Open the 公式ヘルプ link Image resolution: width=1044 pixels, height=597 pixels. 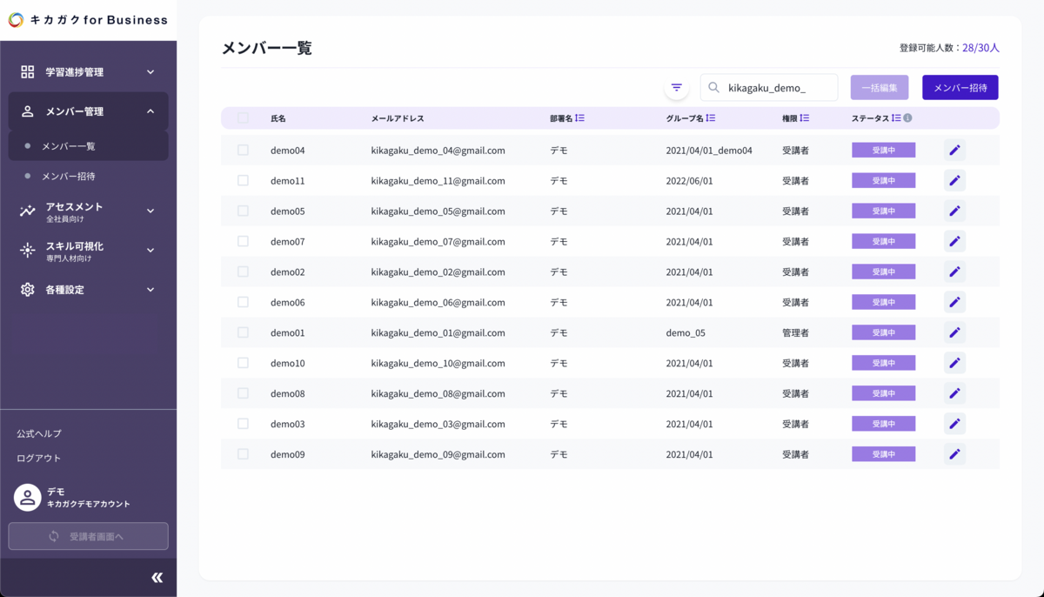click(x=39, y=433)
